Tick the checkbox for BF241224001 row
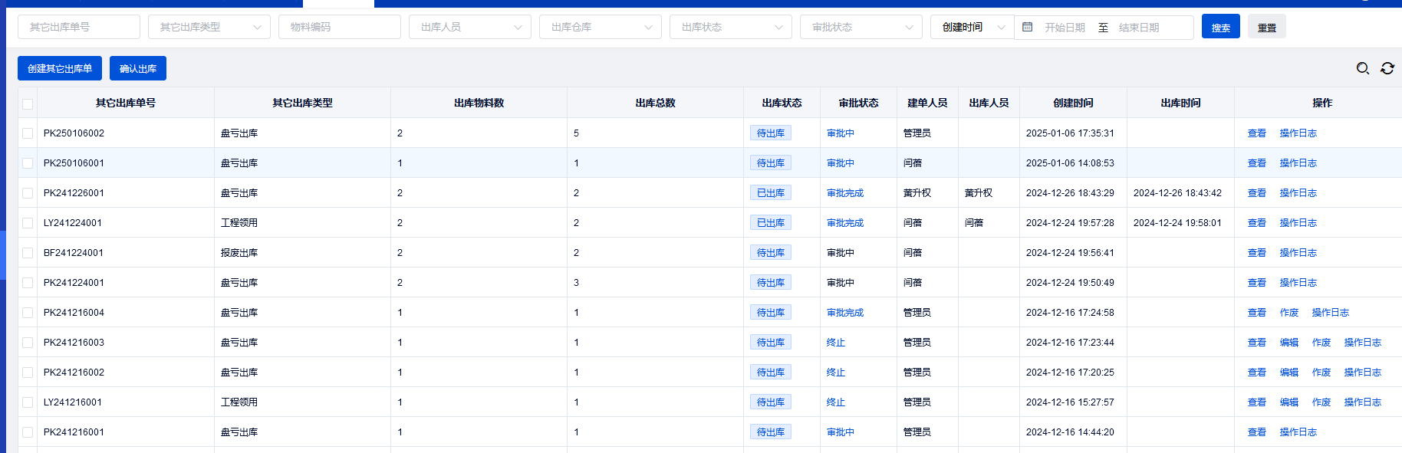 point(28,253)
